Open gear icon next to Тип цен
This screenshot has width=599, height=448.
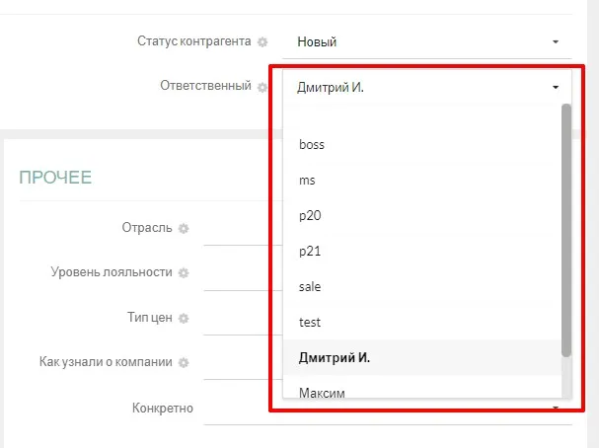point(184,318)
